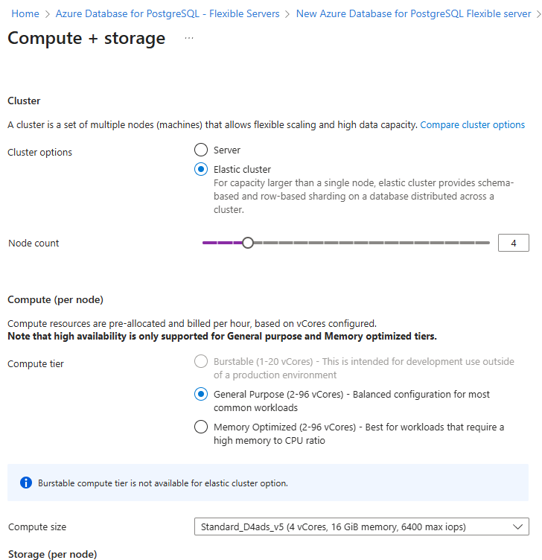The image size is (542, 560).
Task: Click the Compute size dropdown arrow
Action: (518, 526)
